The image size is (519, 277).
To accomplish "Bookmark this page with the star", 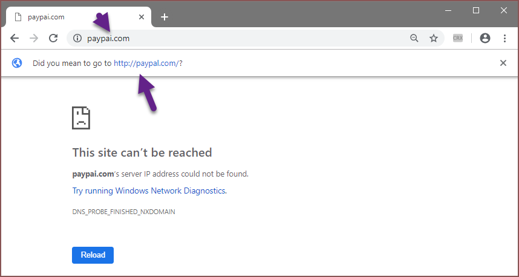I will 434,38.
